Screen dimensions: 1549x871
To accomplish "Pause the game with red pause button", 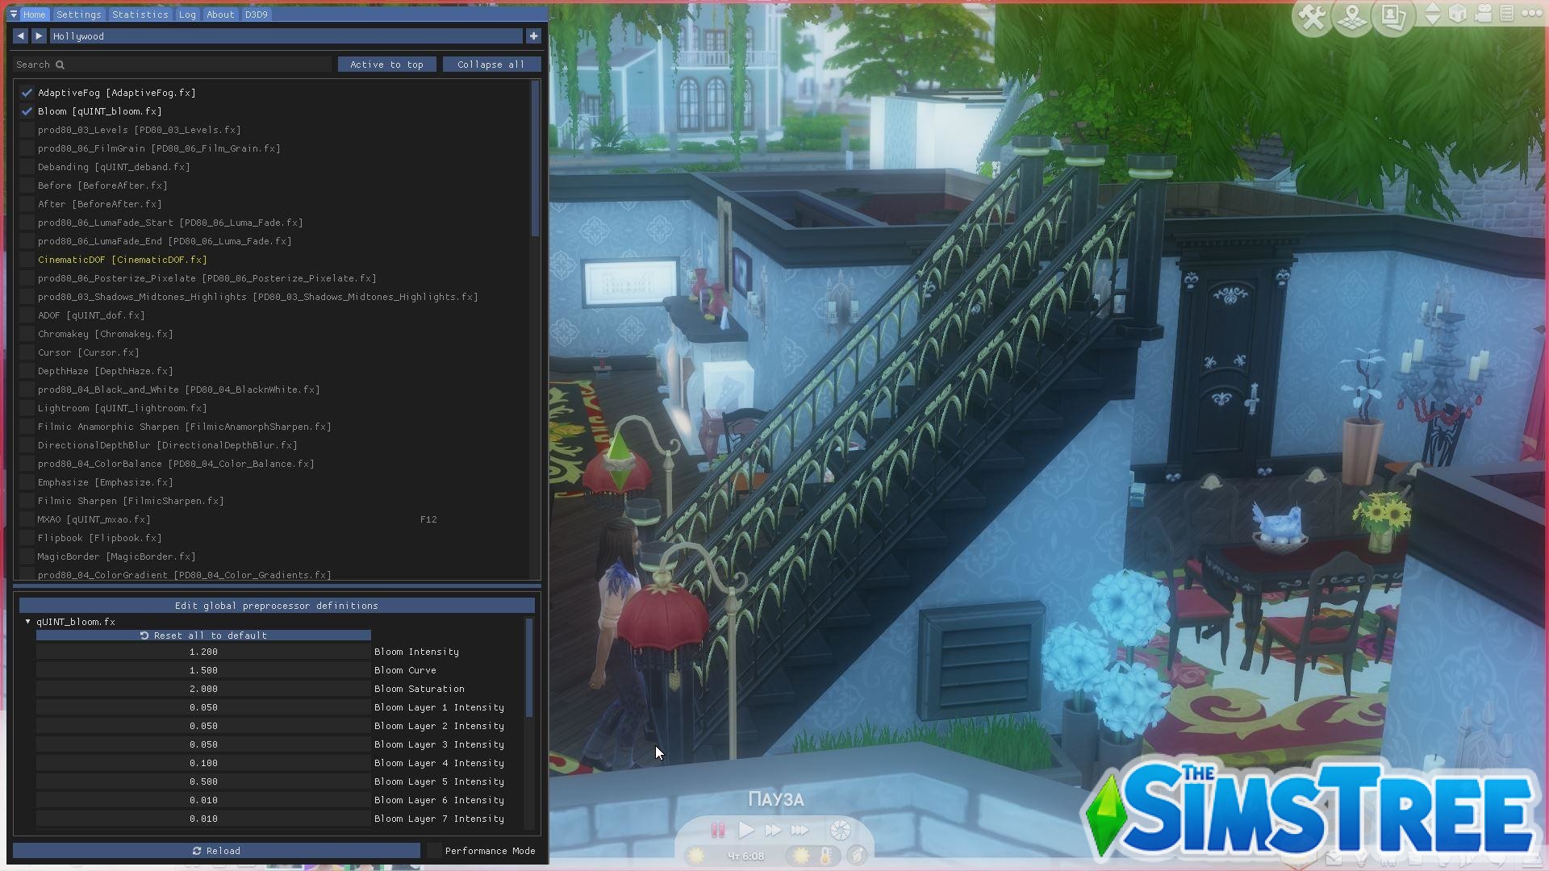I will tap(717, 830).
